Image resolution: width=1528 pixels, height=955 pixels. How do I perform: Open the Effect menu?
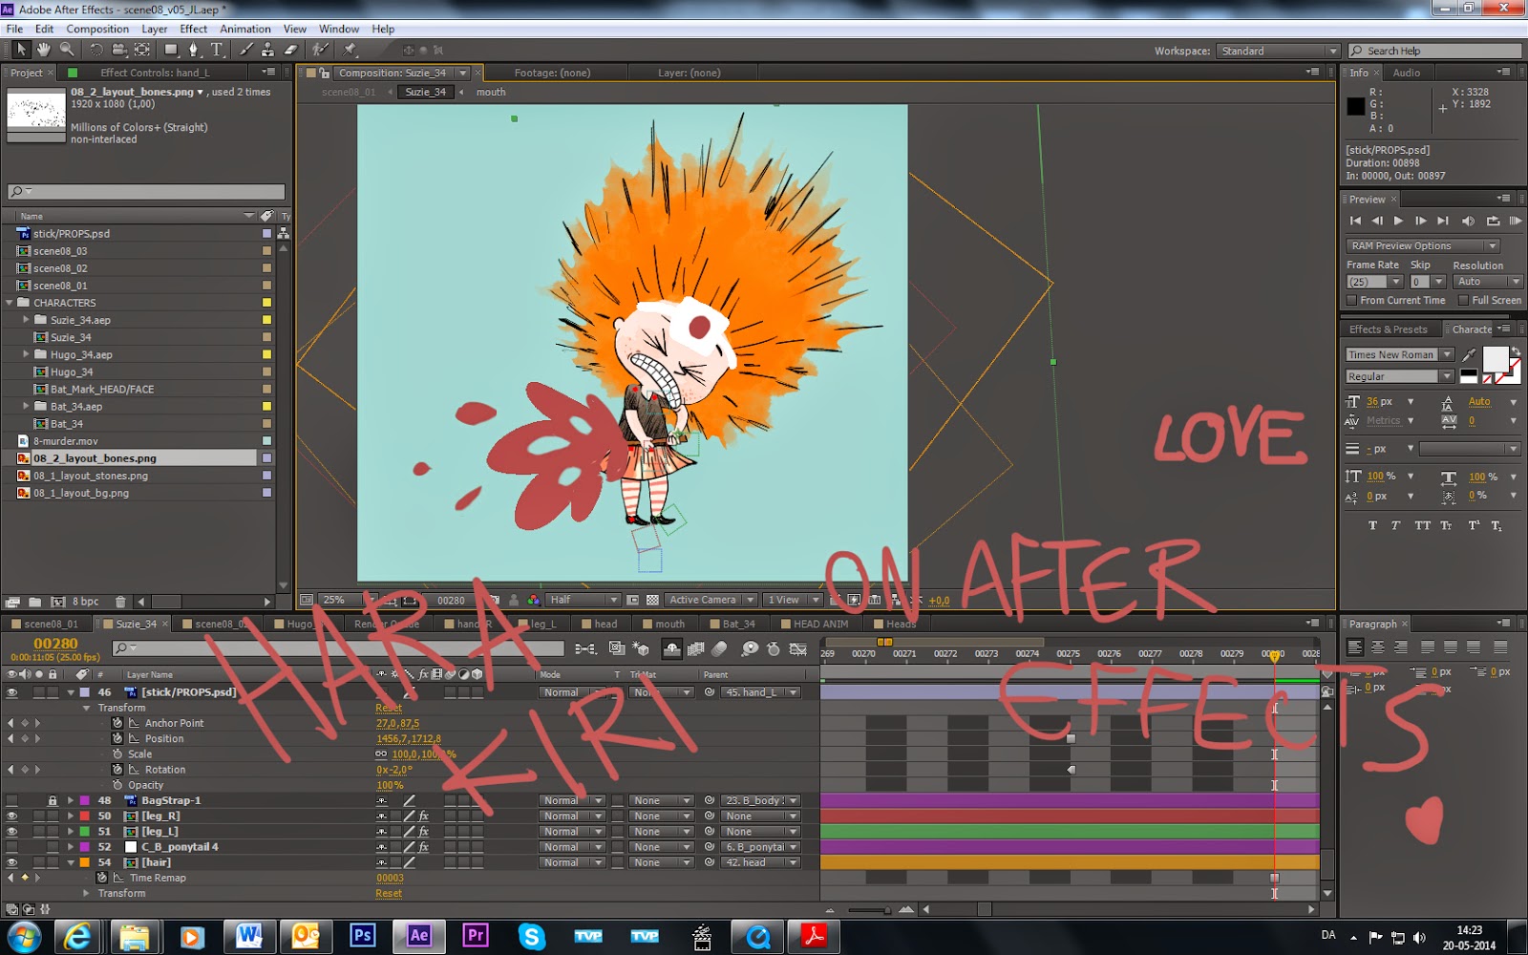(194, 30)
